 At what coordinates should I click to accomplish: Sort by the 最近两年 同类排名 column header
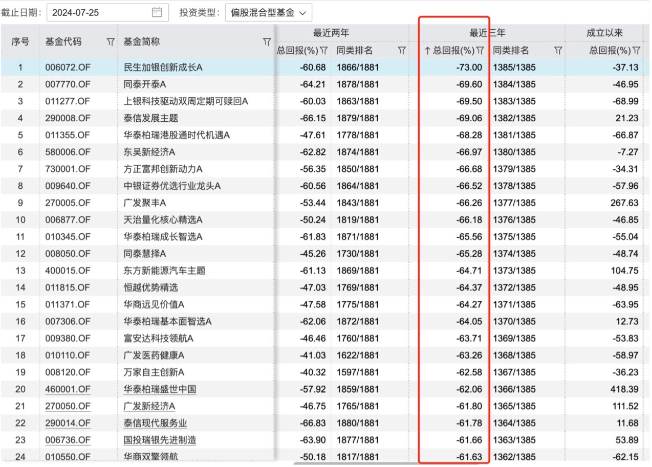tap(355, 51)
